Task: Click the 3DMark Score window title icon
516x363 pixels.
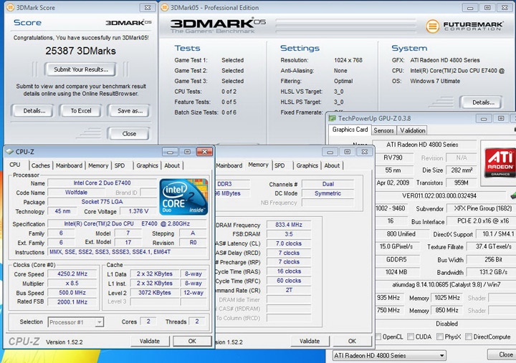Action: [11, 7]
